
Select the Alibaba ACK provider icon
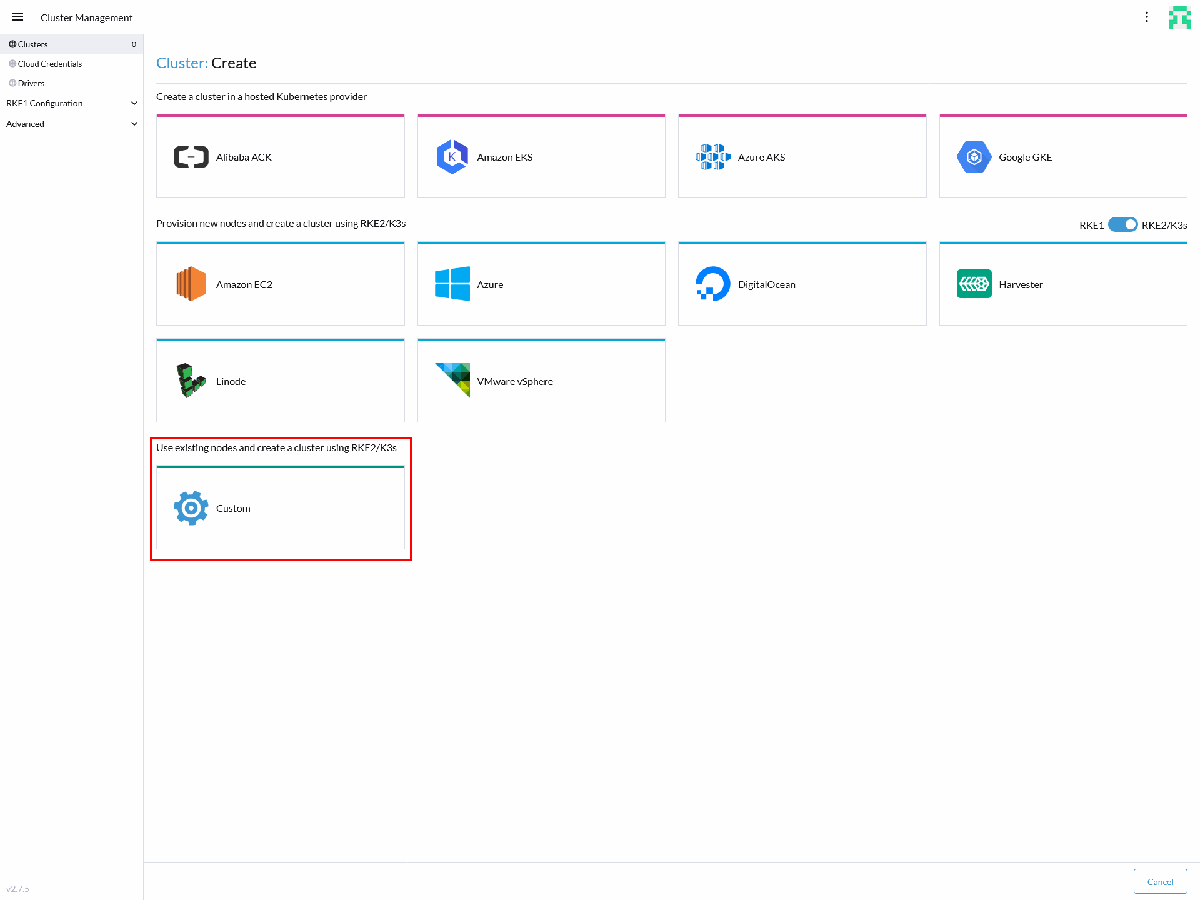click(x=191, y=156)
